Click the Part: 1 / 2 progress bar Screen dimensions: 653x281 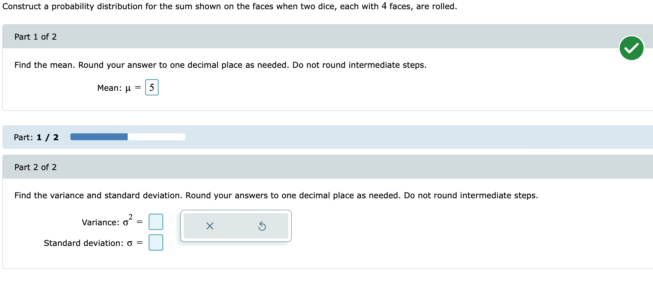[x=127, y=137]
